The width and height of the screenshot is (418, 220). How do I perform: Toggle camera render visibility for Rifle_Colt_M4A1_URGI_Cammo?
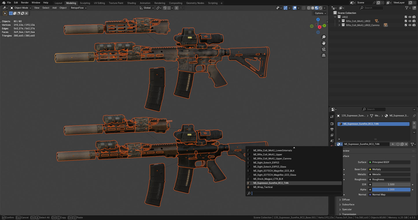(x=414, y=25)
